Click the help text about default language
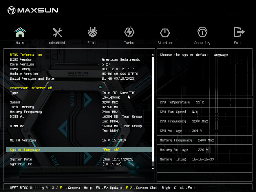The image size is (256, 192). (x=194, y=55)
